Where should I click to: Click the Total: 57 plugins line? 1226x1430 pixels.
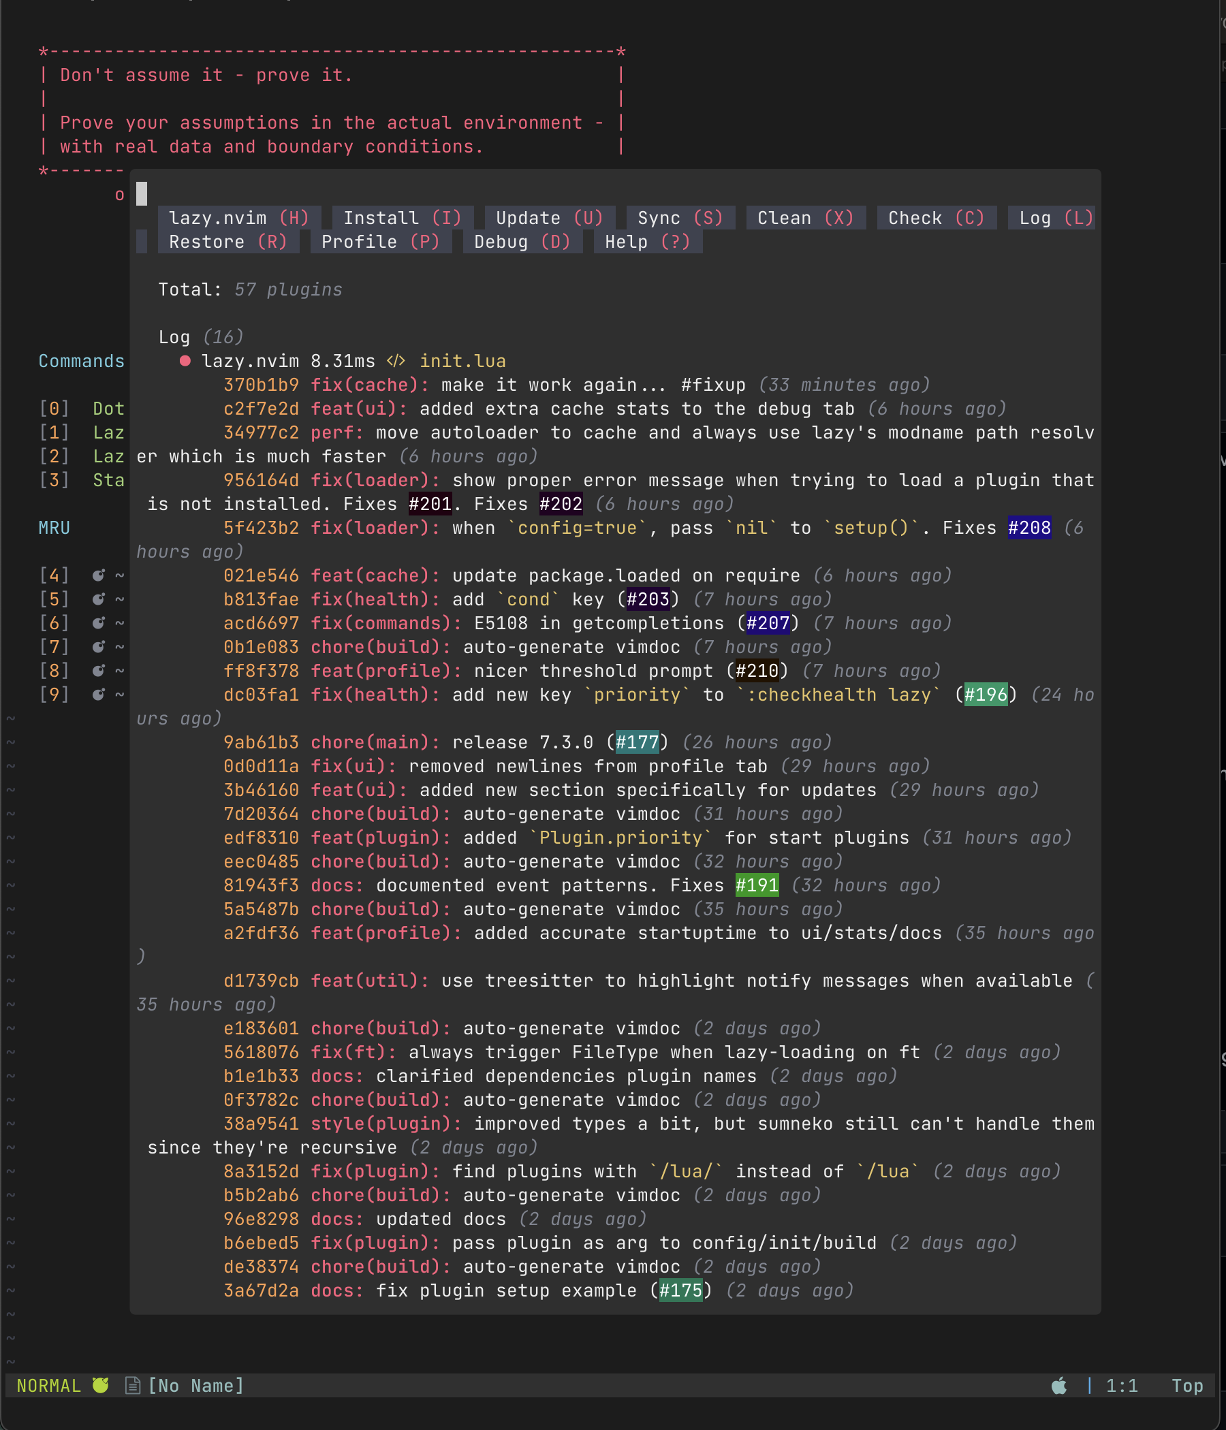point(250,290)
